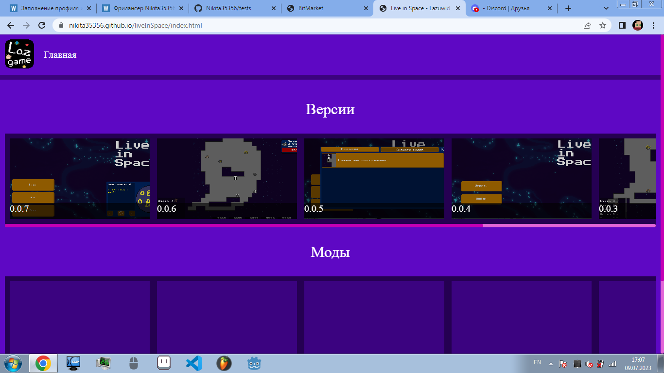Click Chrome taskbar icon
The height and width of the screenshot is (373, 664).
(43, 363)
